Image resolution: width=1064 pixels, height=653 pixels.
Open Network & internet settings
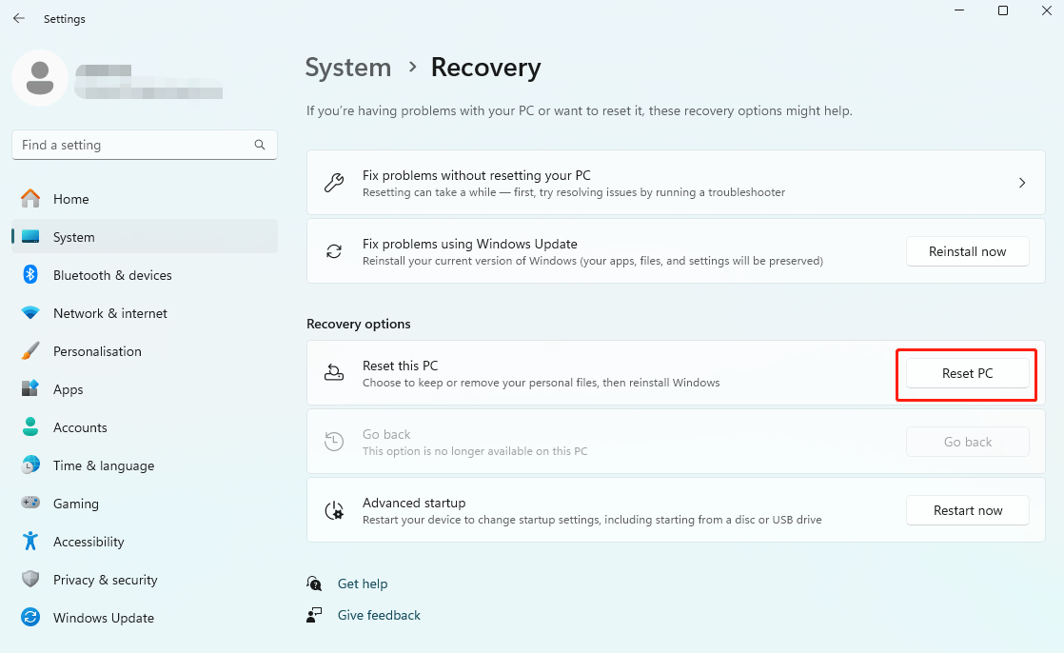[145, 313]
